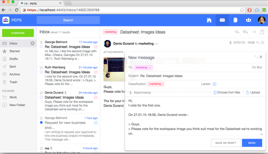Star the Denis Durand message in reader

click(263, 43)
